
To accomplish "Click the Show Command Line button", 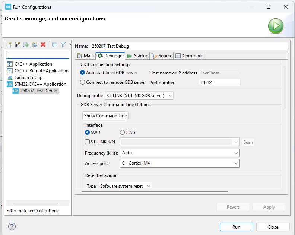I will 105,116.
